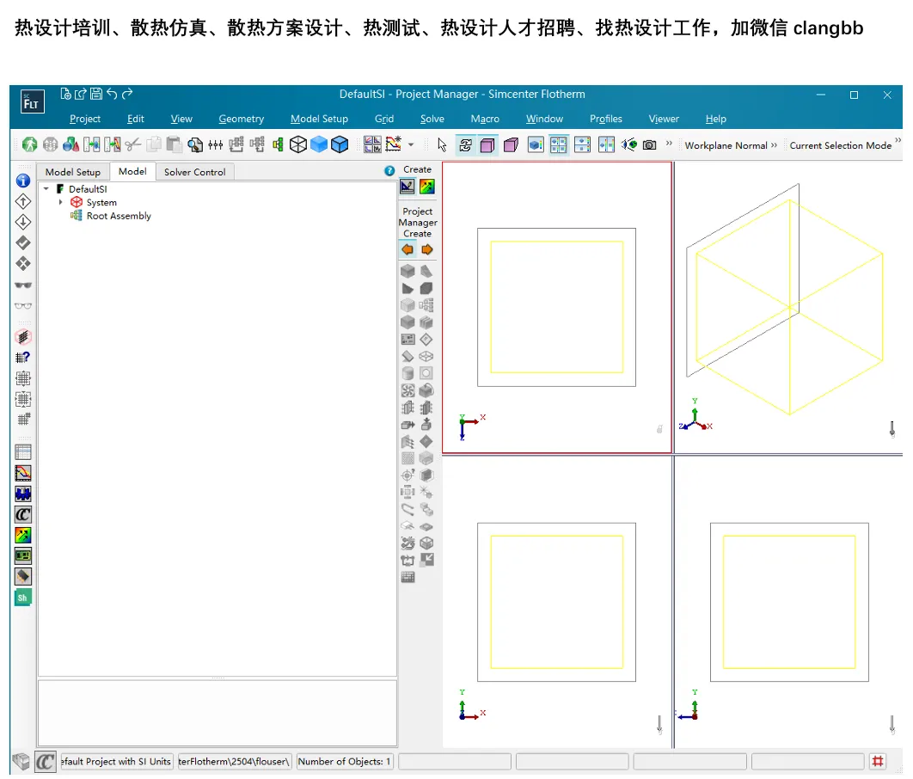Toggle the four-view layout button

tap(559, 145)
